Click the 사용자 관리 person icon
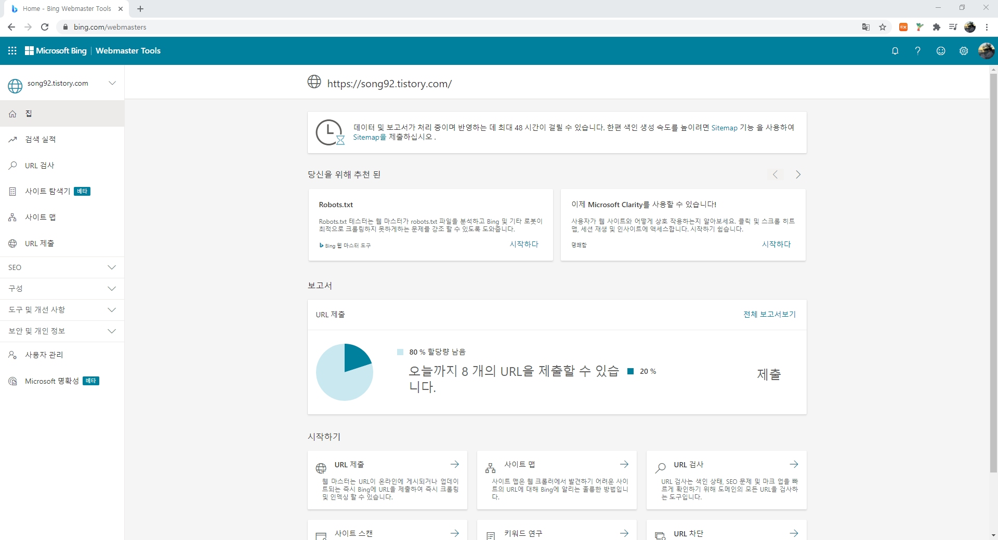The height and width of the screenshot is (540, 998). coord(12,355)
